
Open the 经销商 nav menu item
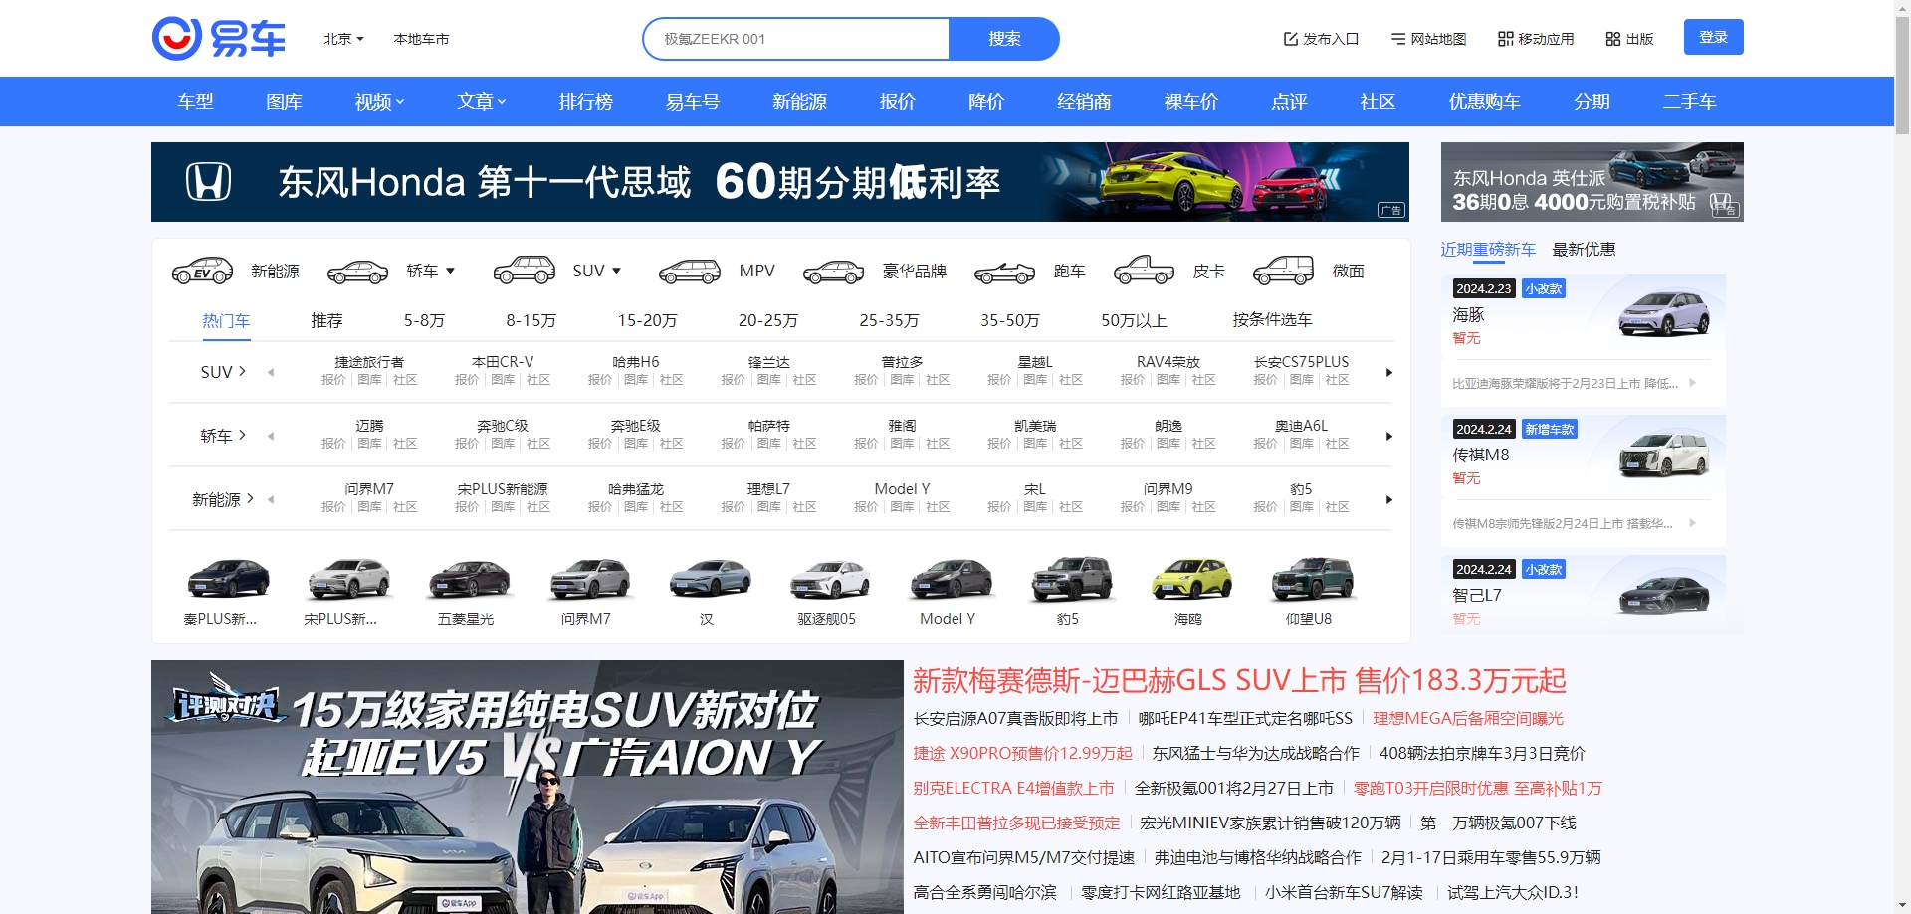(1084, 101)
